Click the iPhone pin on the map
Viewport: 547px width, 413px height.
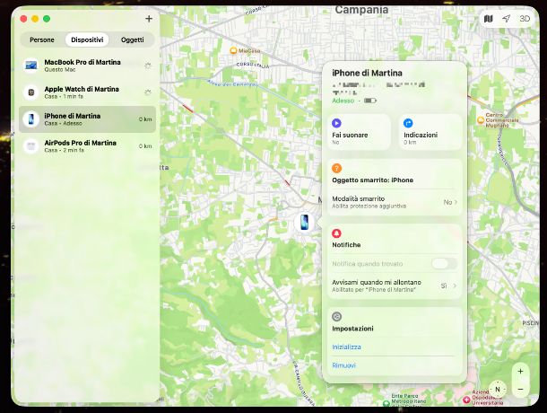pyautogui.click(x=305, y=222)
